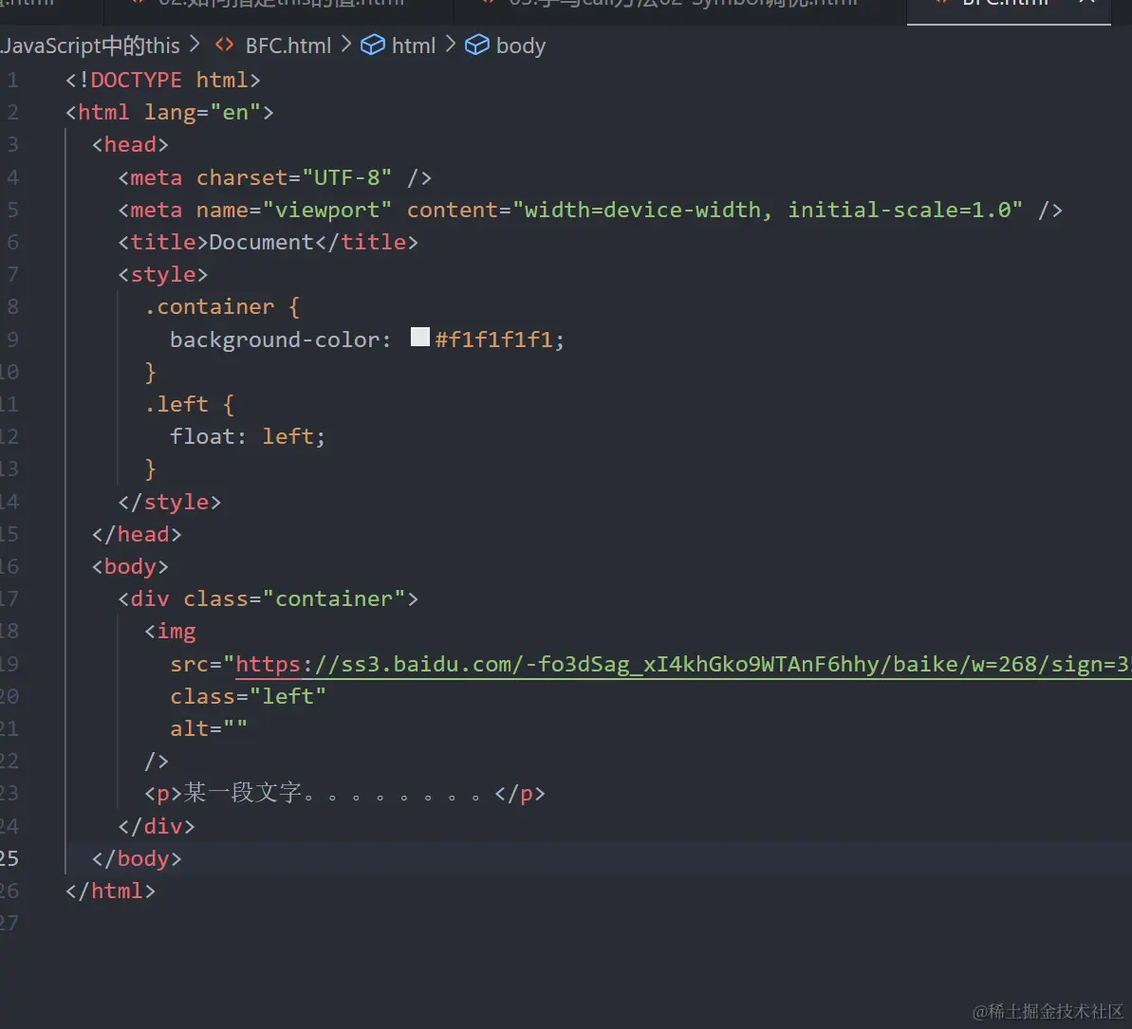Click the cube symbol icon before html breadcrumb
Screen dimensions: 1132x1029
(373, 46)
